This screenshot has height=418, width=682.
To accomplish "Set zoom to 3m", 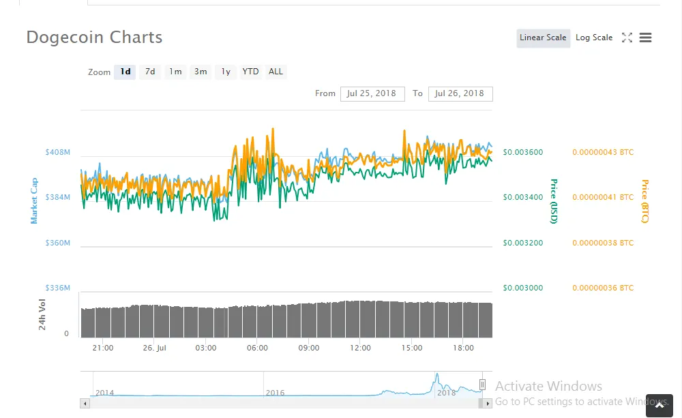I will [x=201, y=72].
